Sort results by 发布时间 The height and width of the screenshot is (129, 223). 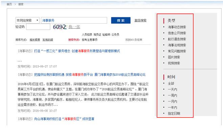pos(47,40)
